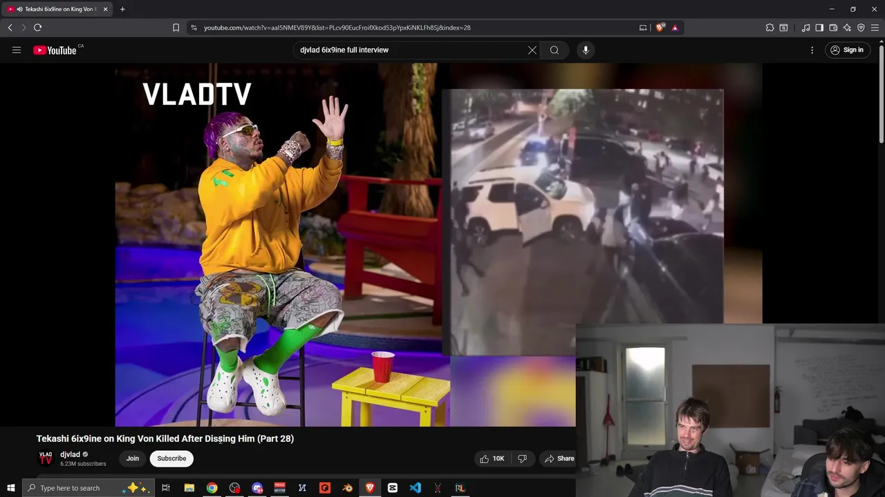The image size is (885, 497).
Task: Open the YouTube hamburger guide menu
Action: [x=17, y=50]
